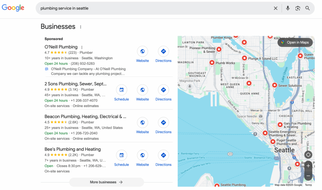Viewport: 322px width, 190px height.
Task: Click 2 Sons phone +1 206-337-4070
Action: click(84, 101)
